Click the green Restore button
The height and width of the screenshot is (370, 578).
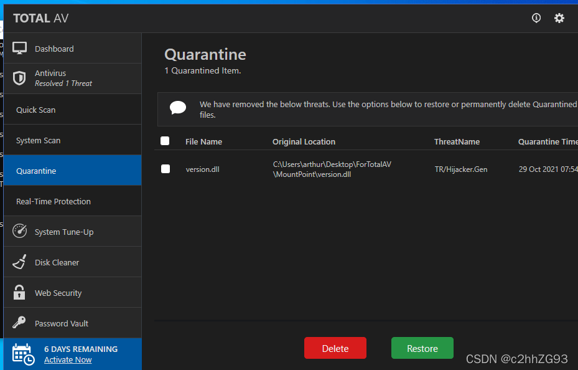pos(422,348)
